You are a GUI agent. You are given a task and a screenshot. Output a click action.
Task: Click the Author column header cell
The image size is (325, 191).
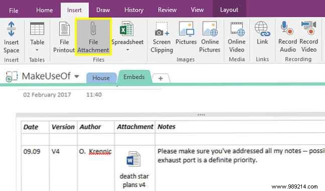click(96, 127)
